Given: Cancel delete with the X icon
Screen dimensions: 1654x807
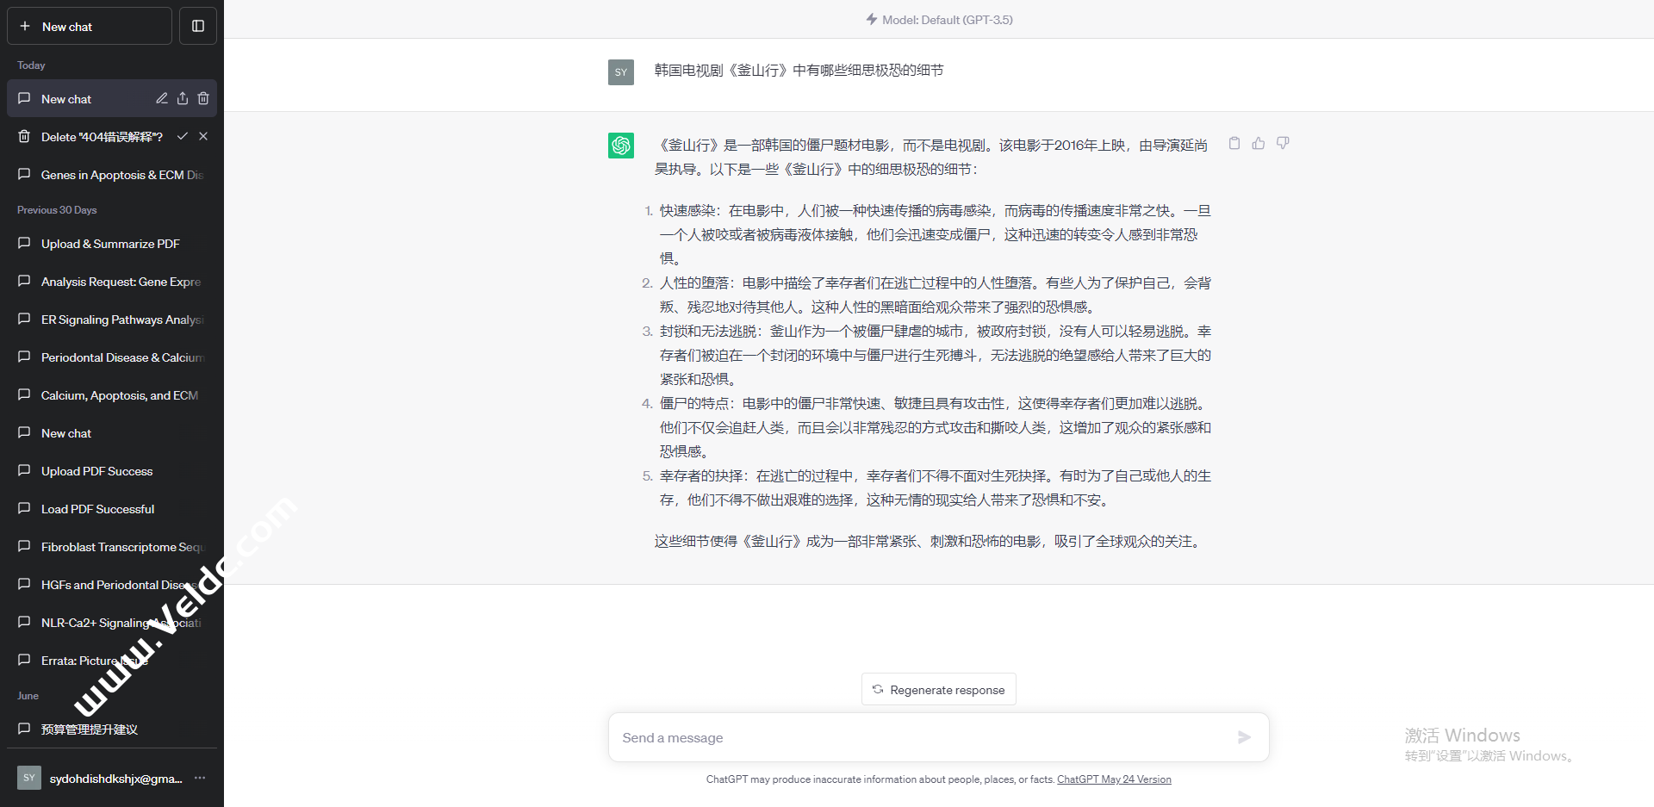Looking at the screenshot, I should tap(203, 136).
